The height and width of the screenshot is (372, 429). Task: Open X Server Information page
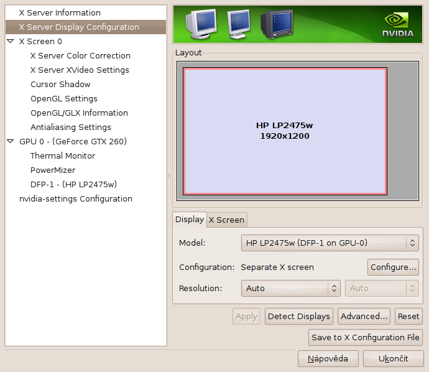[60, 12]
